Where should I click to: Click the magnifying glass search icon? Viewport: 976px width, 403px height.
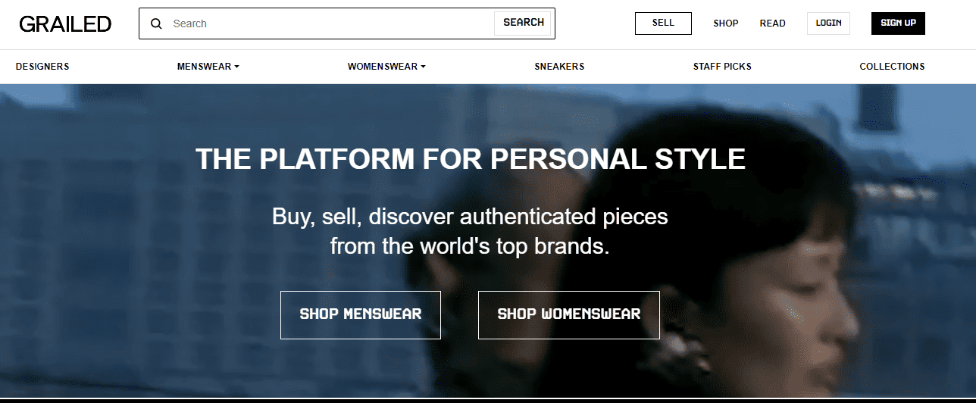pos(157,23)
